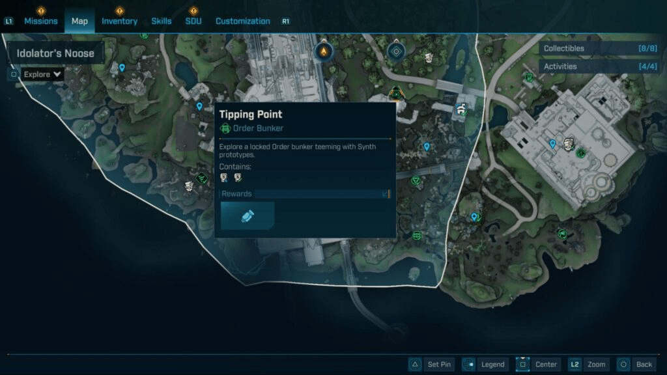Go to the Customization tab
This screenshot has height=375, width=667.
242,21
